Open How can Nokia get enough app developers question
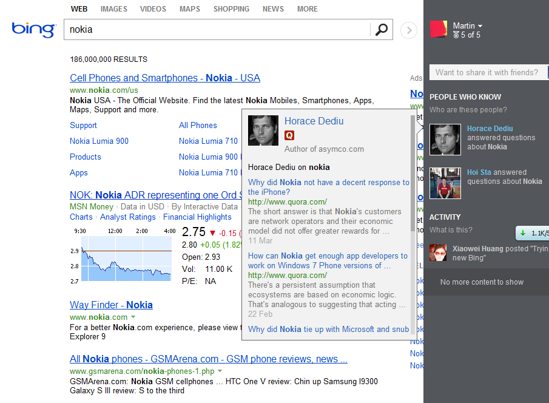The width and height of the screenshot is (549, 403). pyautogui.click(x=328, y=261)
